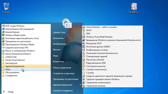The height and width of the screenshot is (94, 168).
Task: Expand the Автозагрузка folder
Action: point(26,63)
